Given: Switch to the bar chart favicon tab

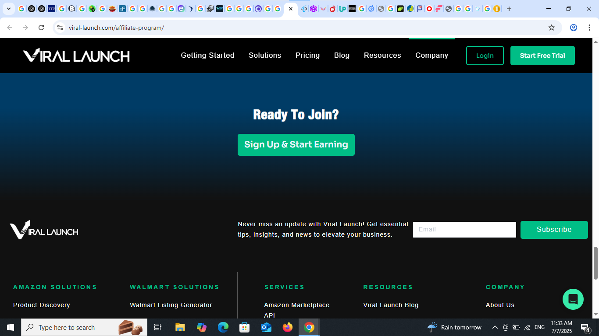Looking at the screenshot, I should (x=410, y=9).
